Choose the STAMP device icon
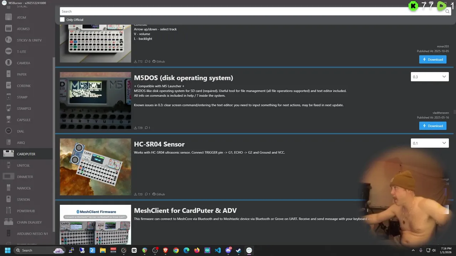The image size is (456, 256). pos(9,97)
